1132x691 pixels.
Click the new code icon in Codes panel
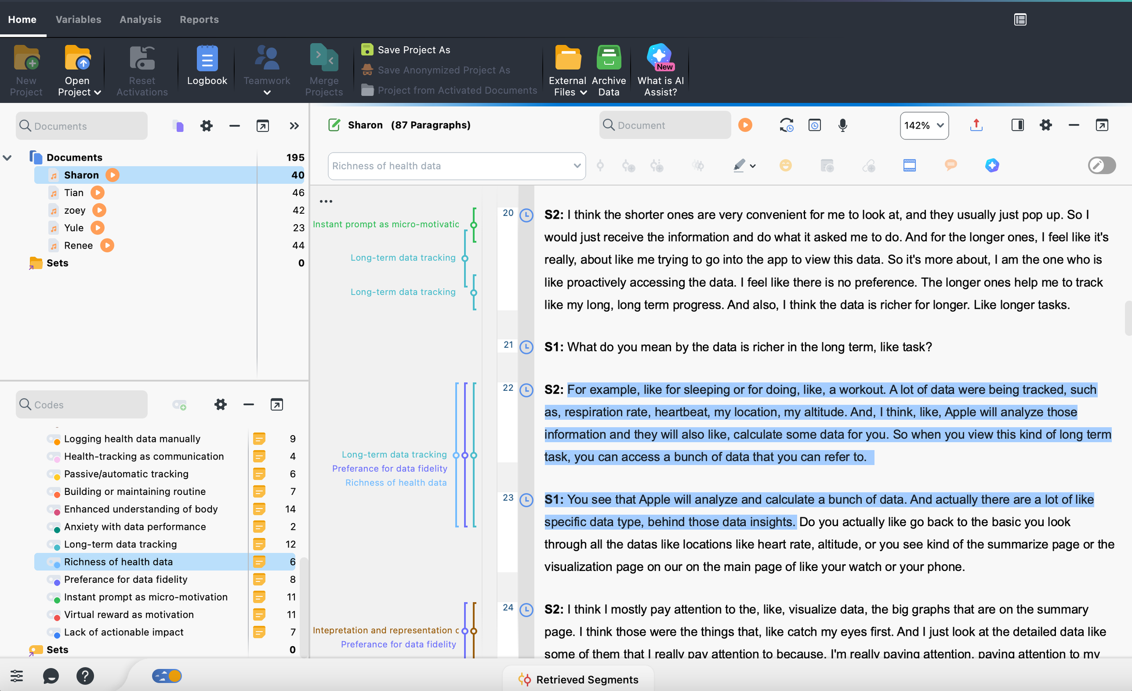(179, 405)
